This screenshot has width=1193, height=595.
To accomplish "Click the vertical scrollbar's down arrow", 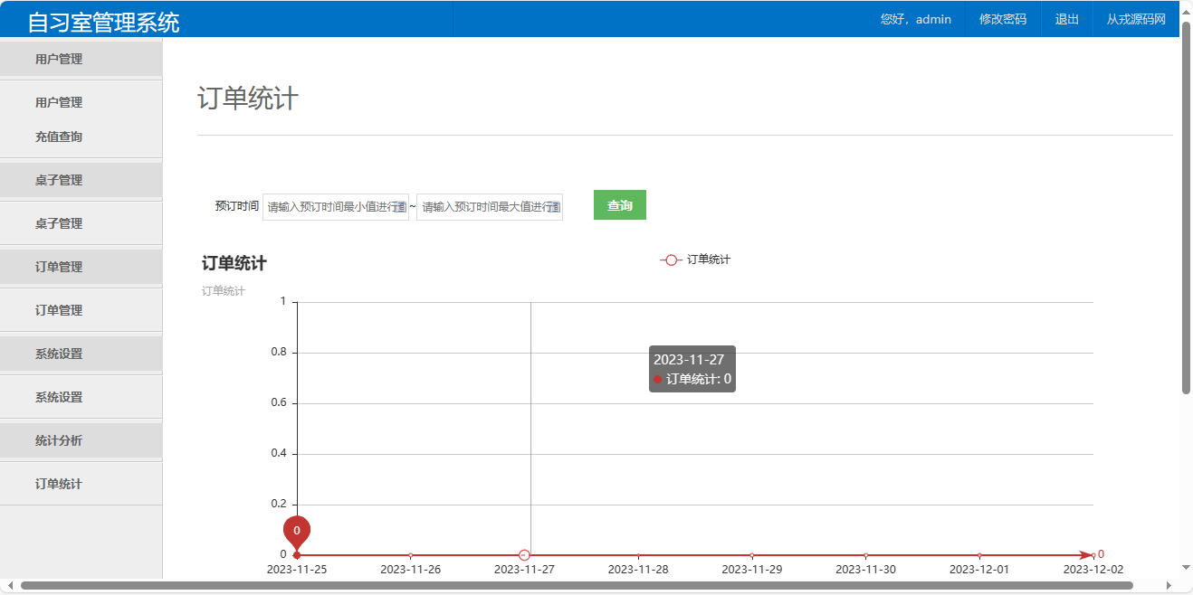I will coord(1186,567).
